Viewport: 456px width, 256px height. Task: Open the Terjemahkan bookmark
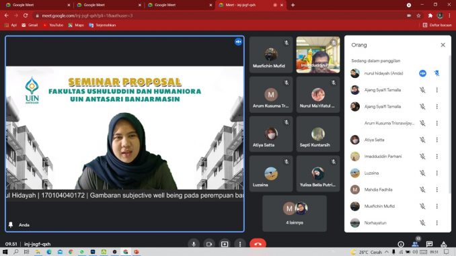tap(102, 26)
